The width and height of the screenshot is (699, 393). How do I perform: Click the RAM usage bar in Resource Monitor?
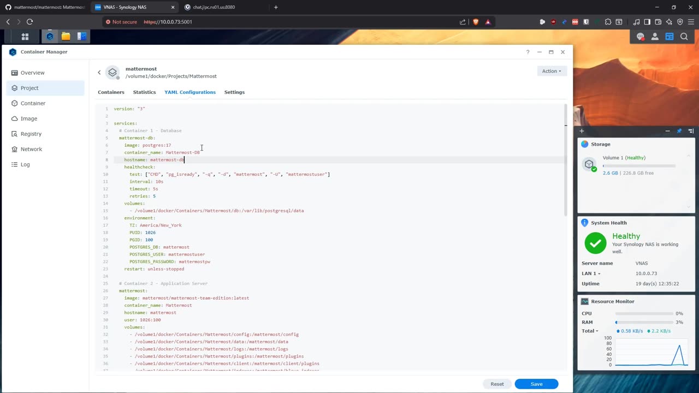point(644,322)
